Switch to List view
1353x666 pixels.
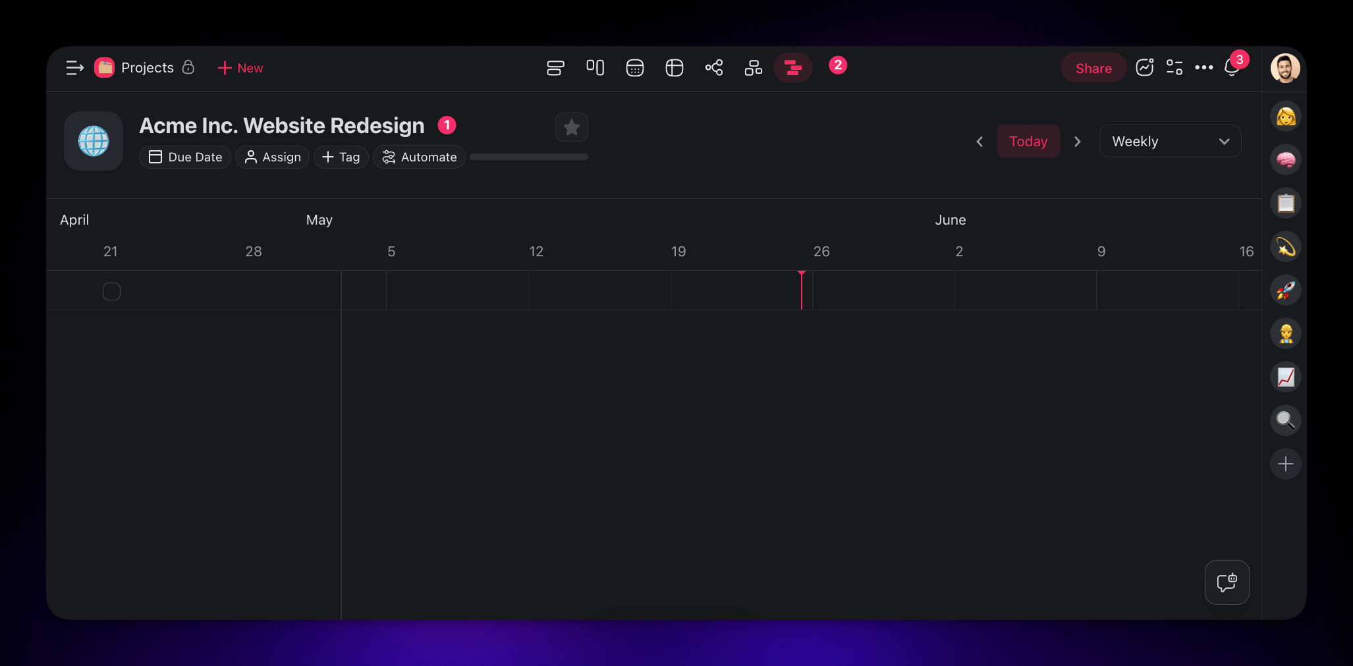[555, 67]
